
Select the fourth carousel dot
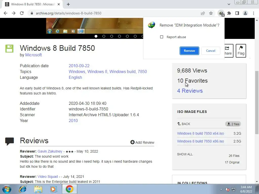[119, 36]
